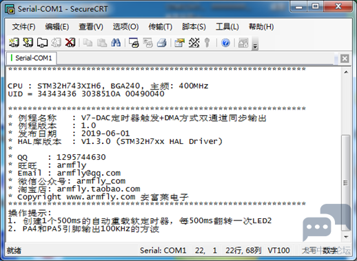Image resolution: width=357 pixels, height=261 pixels.
Task: Click '22行, 68列' status bar entry
Action: 243,250
